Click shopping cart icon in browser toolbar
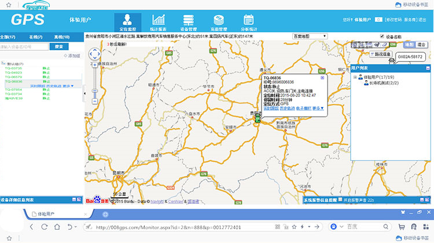This screenshot has height=243, width=434. (x=402, y=227)
